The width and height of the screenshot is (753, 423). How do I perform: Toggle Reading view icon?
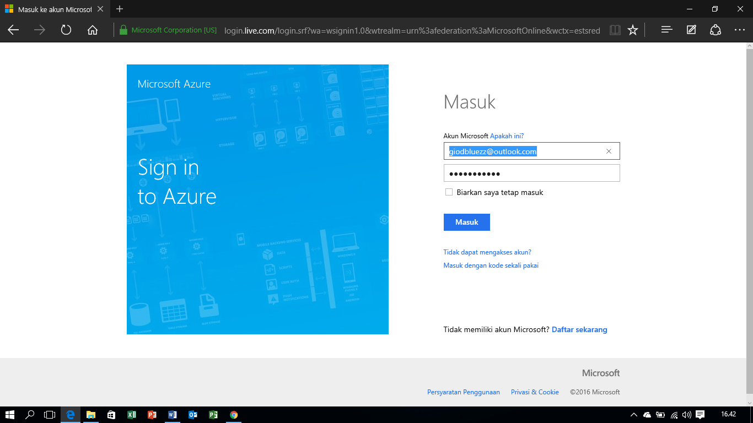[615, 30]
